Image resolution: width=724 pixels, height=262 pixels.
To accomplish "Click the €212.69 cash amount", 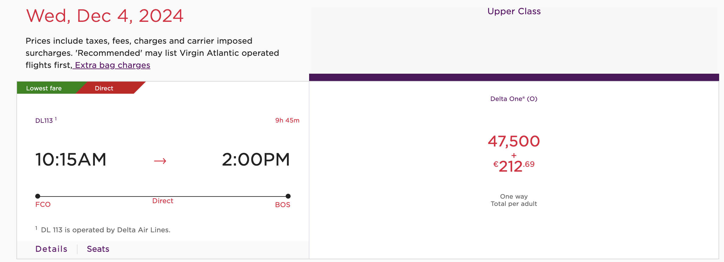I will 514,166.
